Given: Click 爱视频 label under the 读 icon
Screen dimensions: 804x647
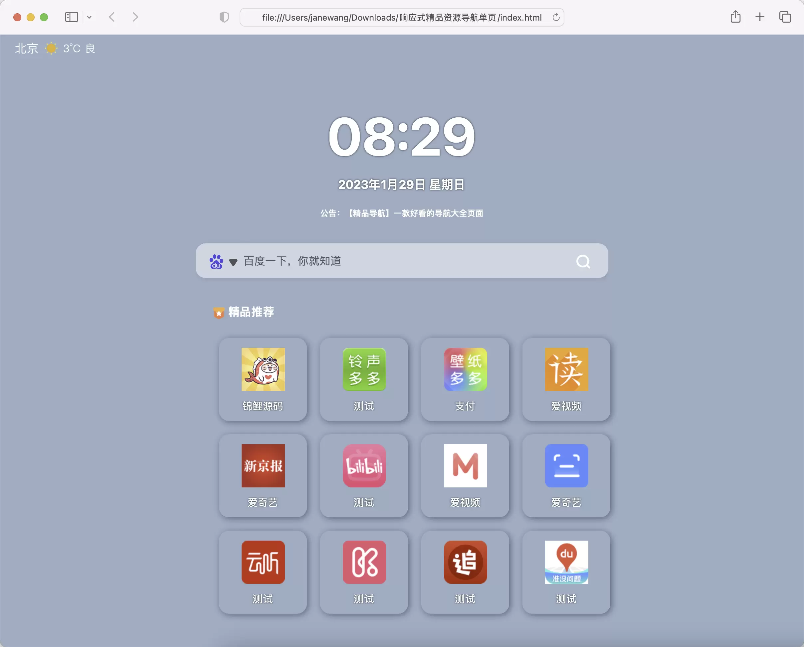Looking at the screenshot, I should coord(566,406).
